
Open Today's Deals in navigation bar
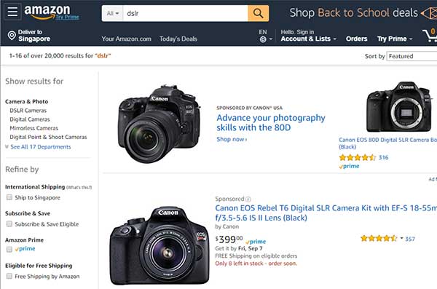[178, 39]
